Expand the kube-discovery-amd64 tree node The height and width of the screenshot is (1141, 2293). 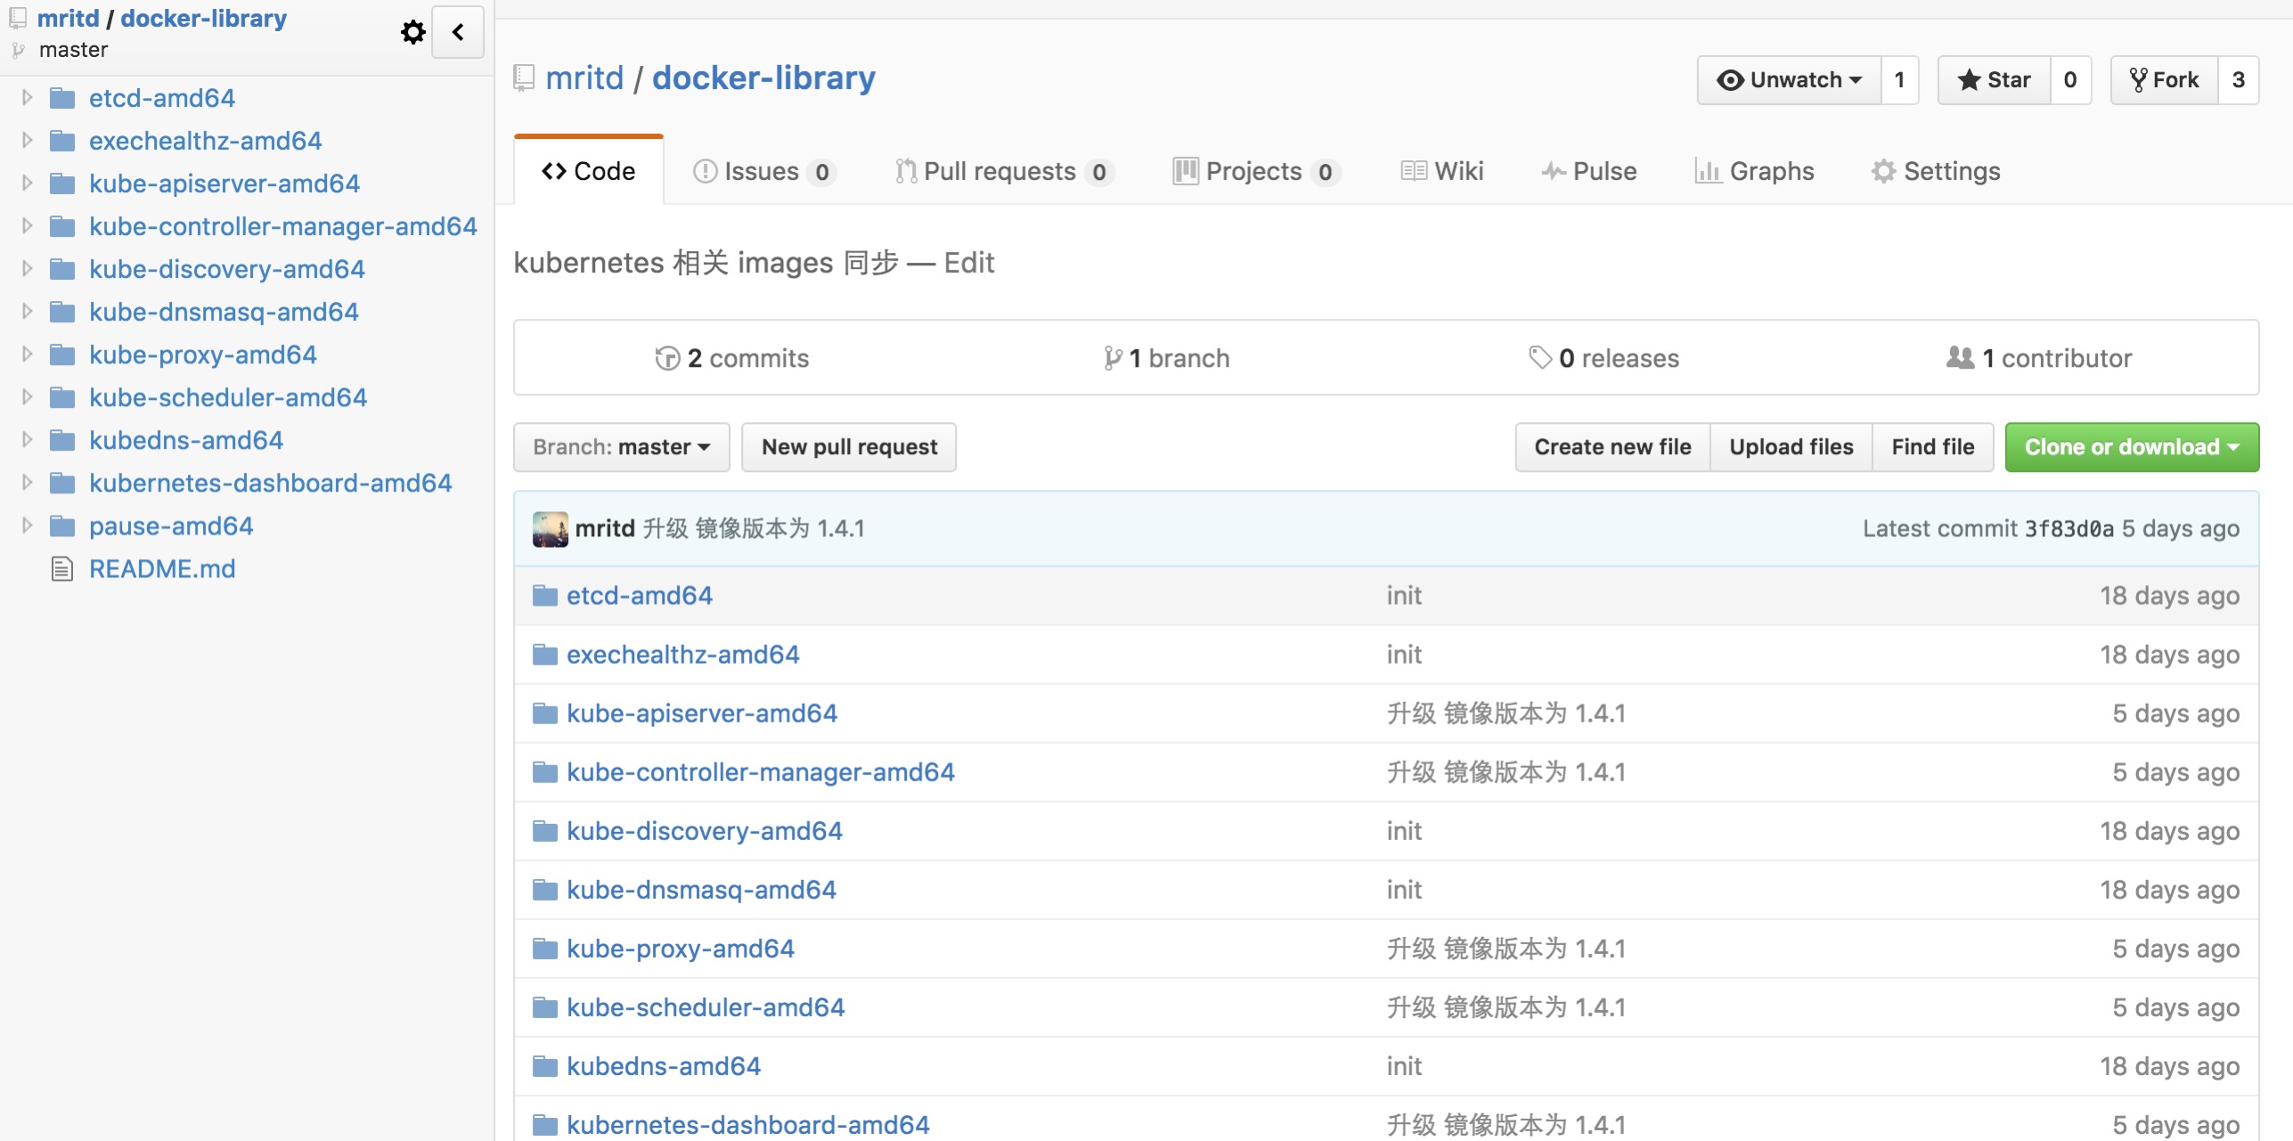[27, 268]
